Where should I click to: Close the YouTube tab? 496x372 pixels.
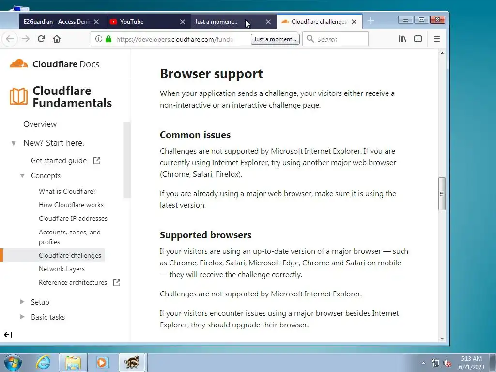183,22
